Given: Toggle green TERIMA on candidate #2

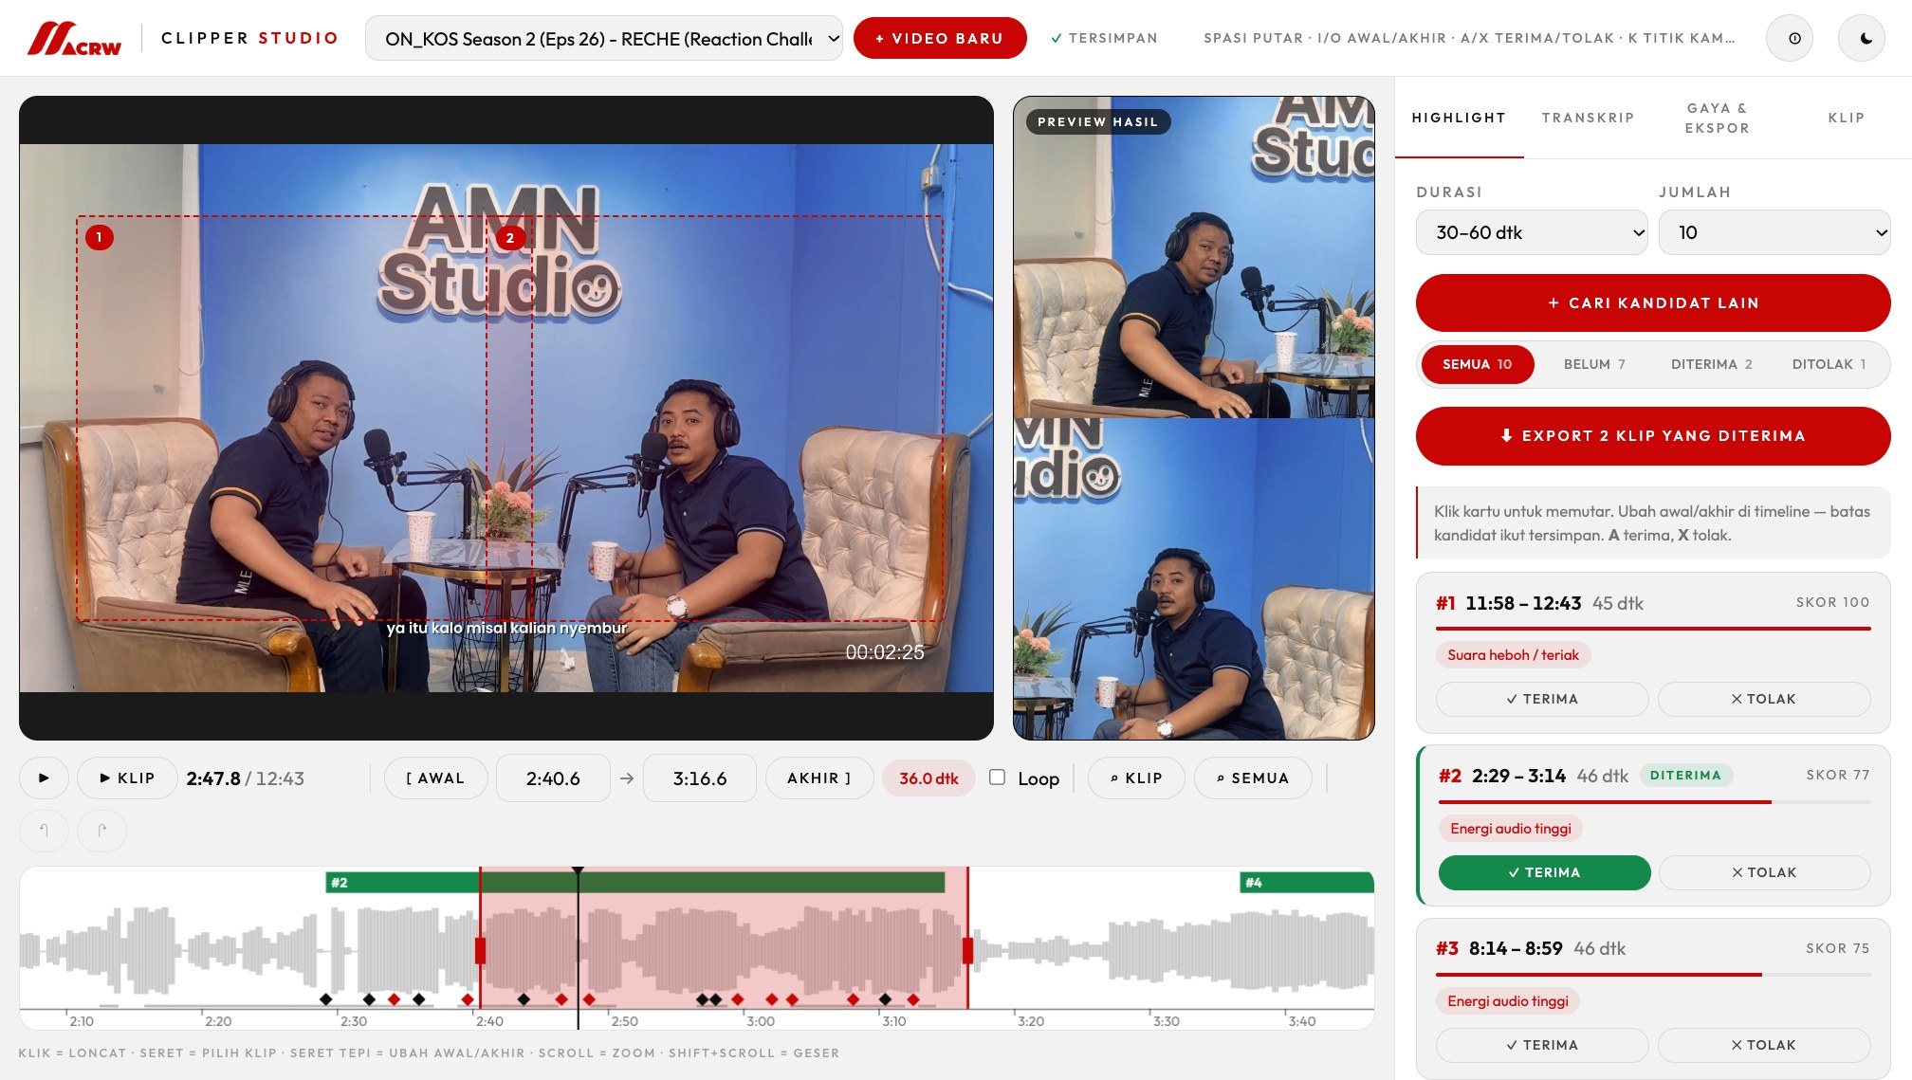Looking at the screenshot, I should click(x=1544, y=872).
